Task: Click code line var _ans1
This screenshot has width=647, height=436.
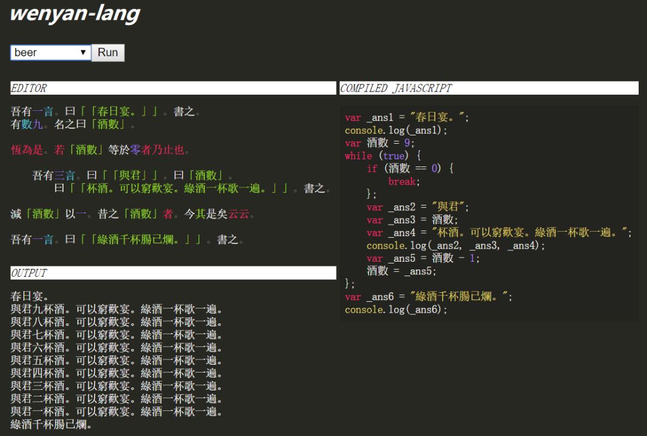Action: [x=407, y=117]
